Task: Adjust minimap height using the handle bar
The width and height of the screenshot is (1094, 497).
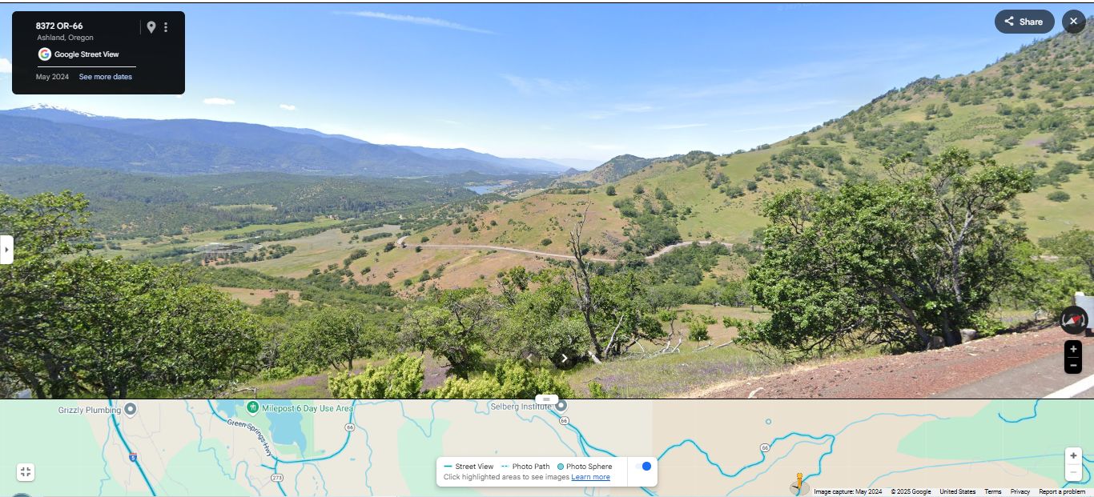Action: pyautogui.click(x=546, y=399)
